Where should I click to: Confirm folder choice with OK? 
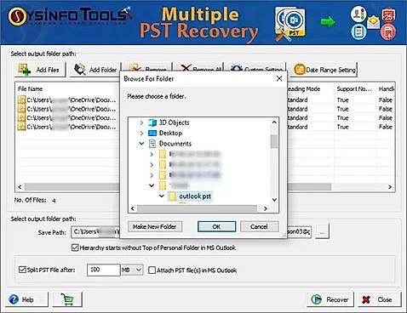coord(216,226)
